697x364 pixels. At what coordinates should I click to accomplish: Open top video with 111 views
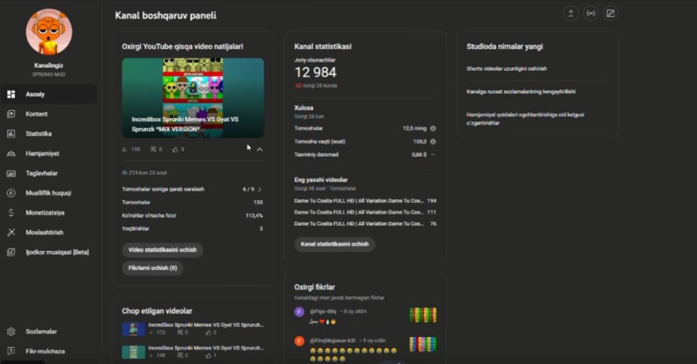point(365,212)
